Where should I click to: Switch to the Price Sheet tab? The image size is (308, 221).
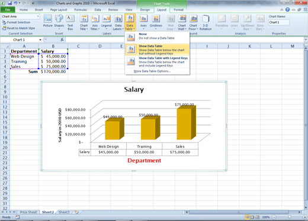(x=28, y=212)
